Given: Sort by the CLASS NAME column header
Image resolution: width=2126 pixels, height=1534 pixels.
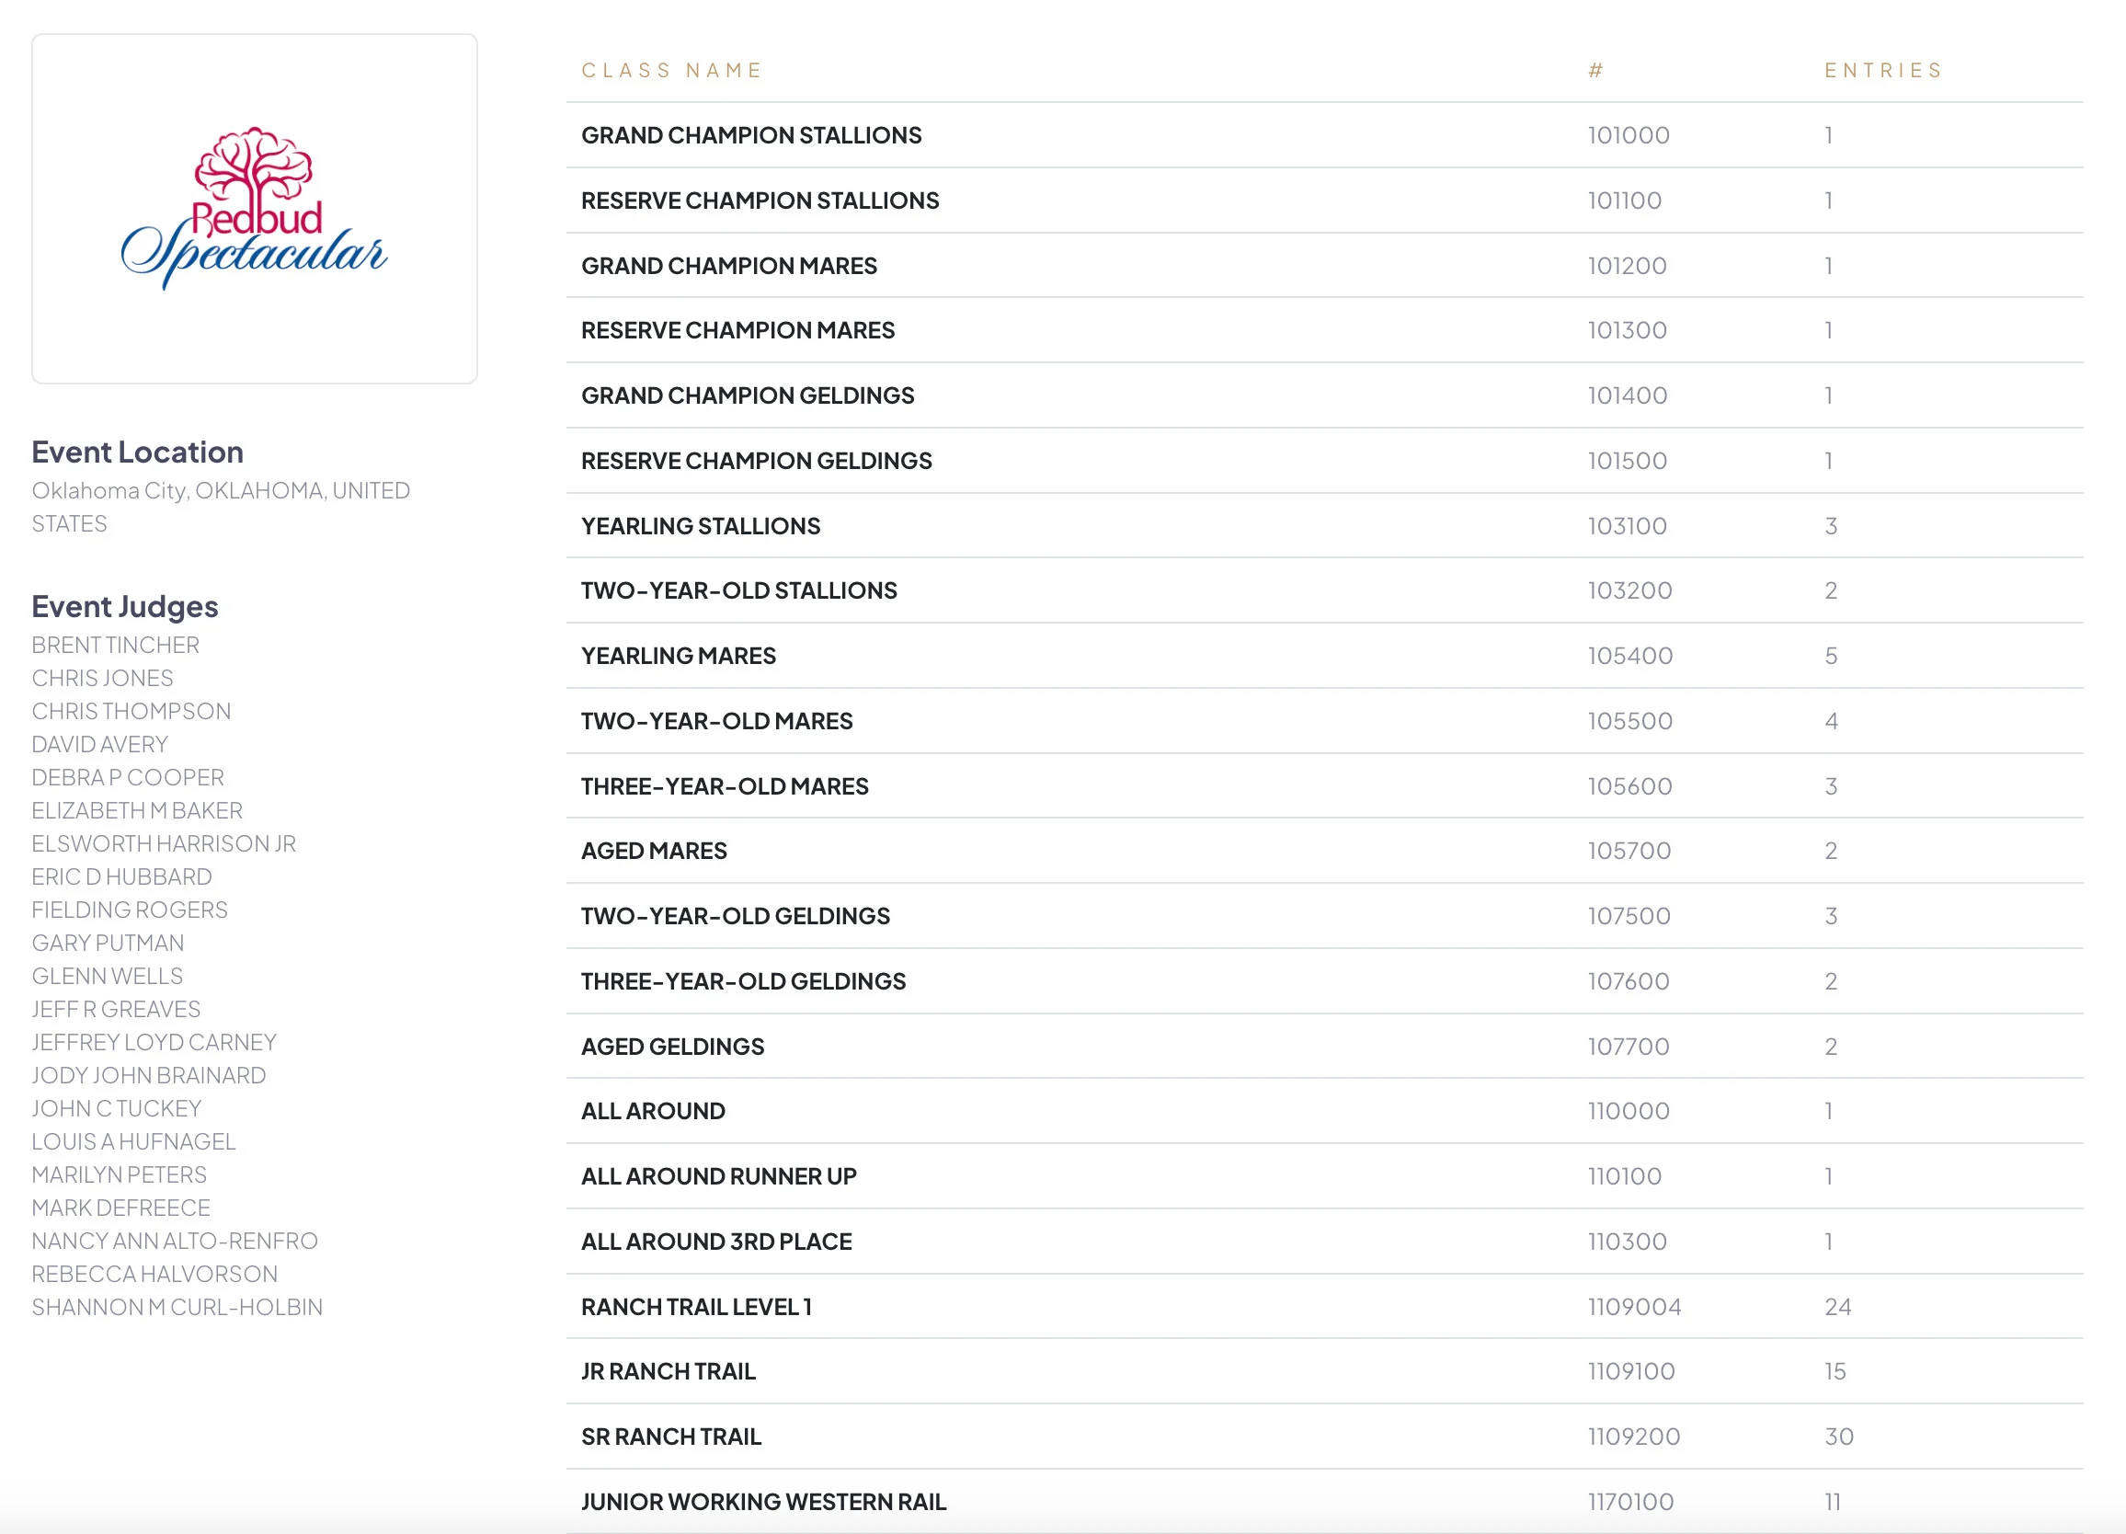Looking at the screenshot, I should tap(670, 68).
